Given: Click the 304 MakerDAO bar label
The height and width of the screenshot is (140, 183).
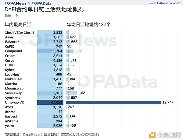Looking at the screenshot, I should click(72, 79).
